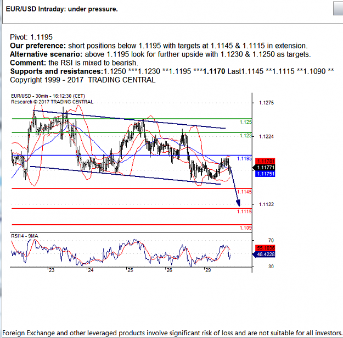Click the 1.1275 axis value
This screenshot has width=343, height=338.
pyautogui.click(x=266, y=103)
